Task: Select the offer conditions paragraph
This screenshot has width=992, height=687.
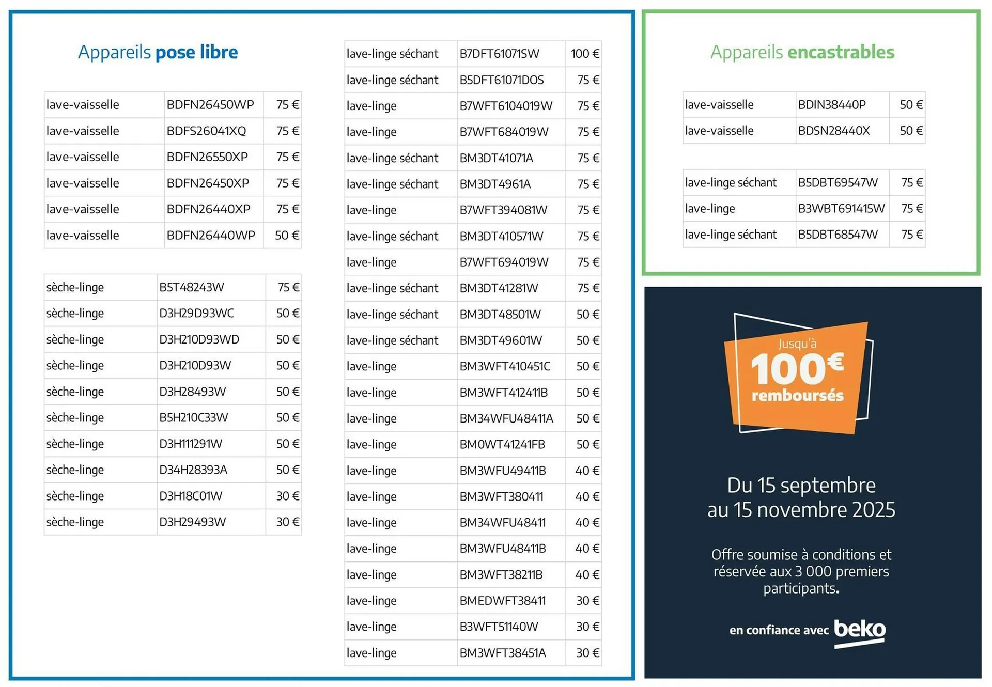Action: 801,571
